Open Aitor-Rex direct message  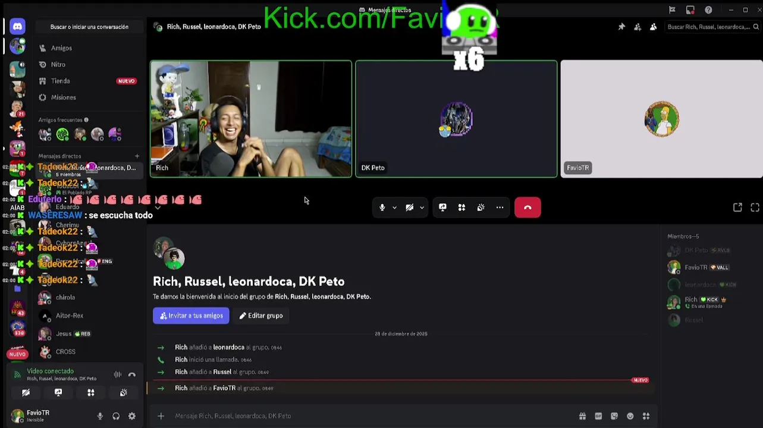[x=89, y=316]
